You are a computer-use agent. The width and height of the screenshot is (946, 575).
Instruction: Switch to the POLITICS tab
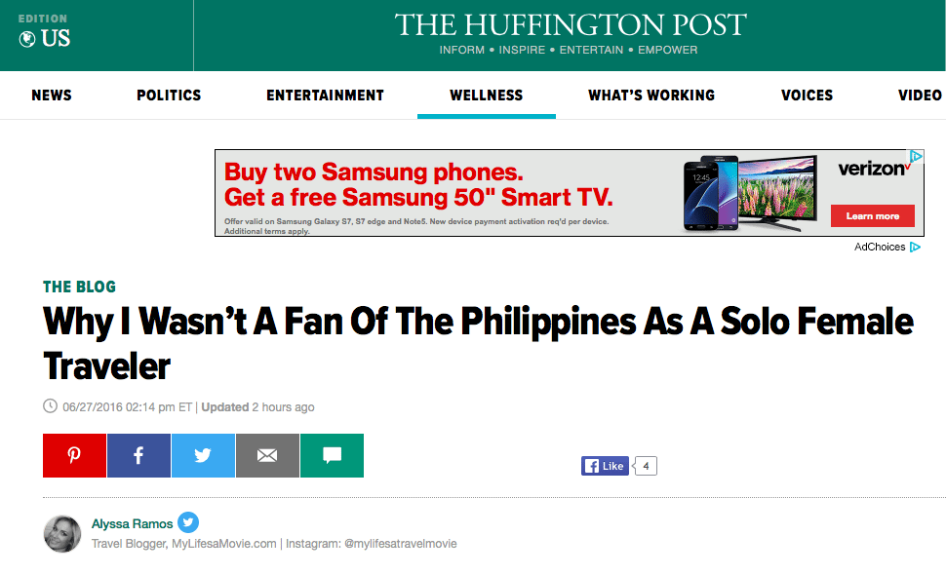[168, 95]
